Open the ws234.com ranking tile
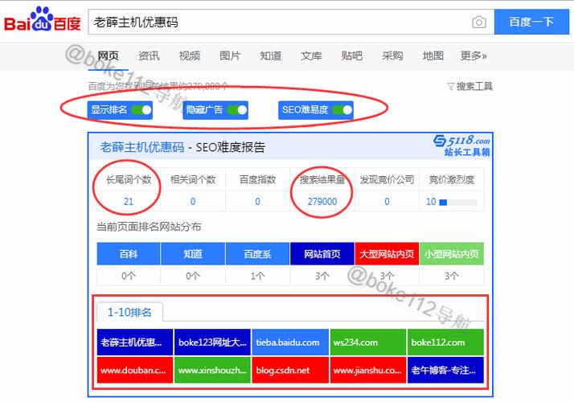Viewport: 574px width, 402px height. click(368, 343)
